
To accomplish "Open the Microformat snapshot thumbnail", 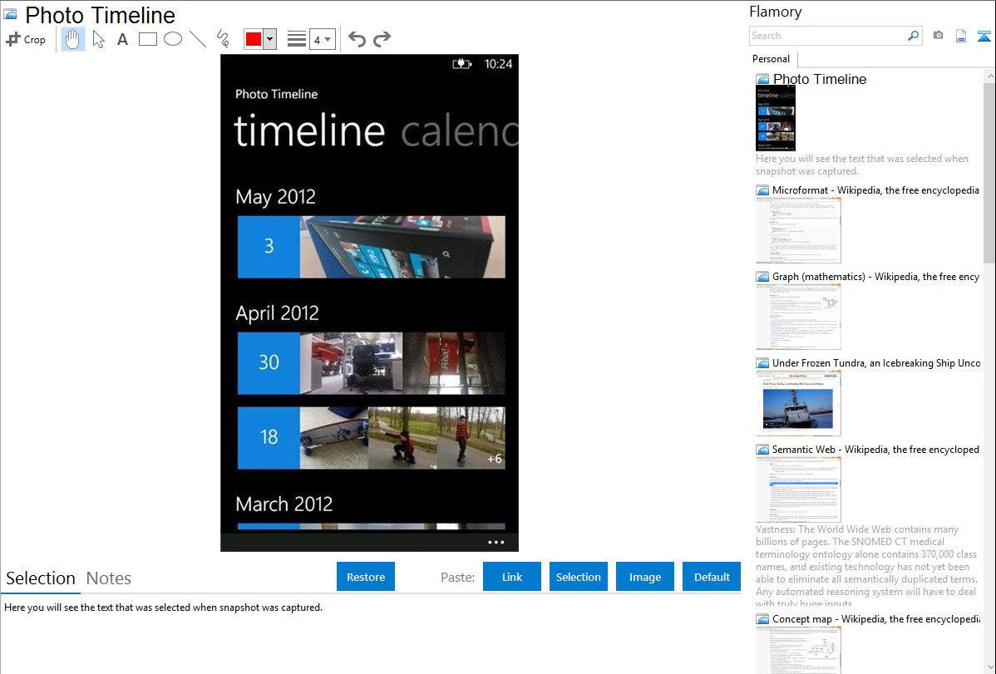I will tap(798, 230).
